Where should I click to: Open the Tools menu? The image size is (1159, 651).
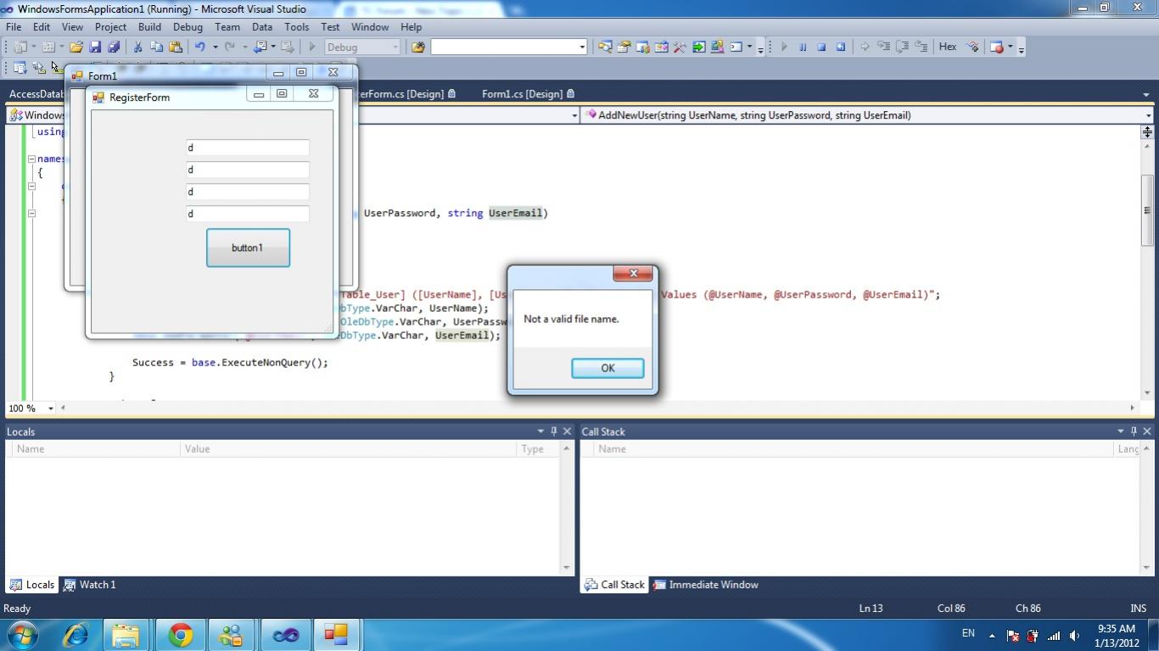pos(296,27)
